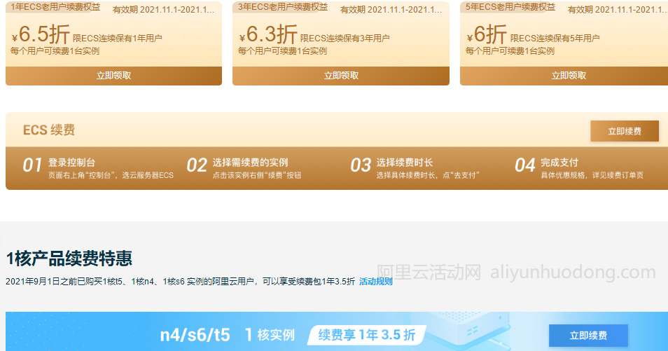This screenshot has height=351, width=668.
Task: Click the 续费享1年3.5折 badge
Action: [367, 335]
